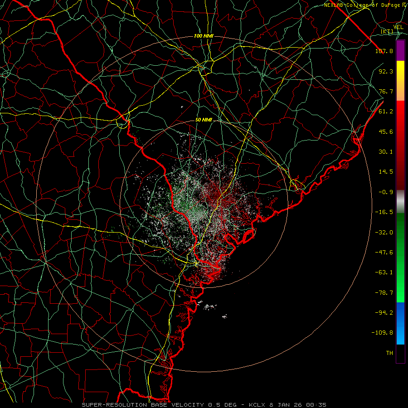Click the bright green segment of the color bar
Screen dimensions: 408x408
[x=400, y=257]
